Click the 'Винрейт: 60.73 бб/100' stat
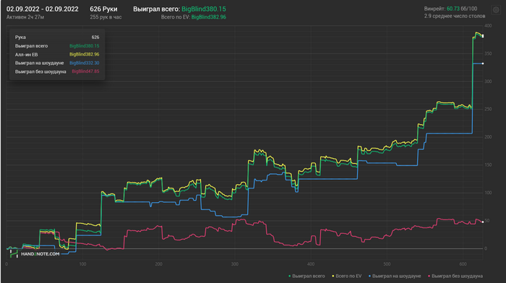The width and height of the screenshot is (506, 283). pos(450,9)
